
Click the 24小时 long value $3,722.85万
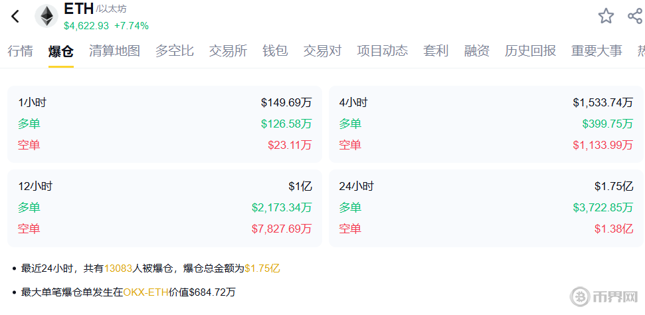pos(603,207)
